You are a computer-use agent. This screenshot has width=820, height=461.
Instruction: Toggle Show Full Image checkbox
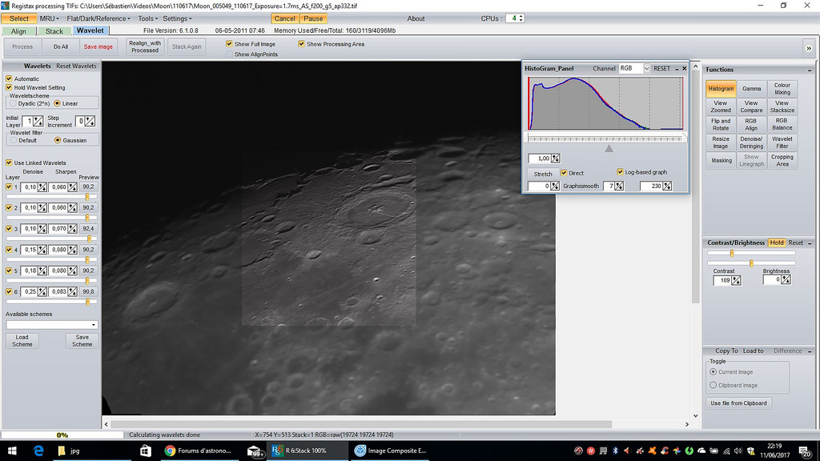point(229,44)
